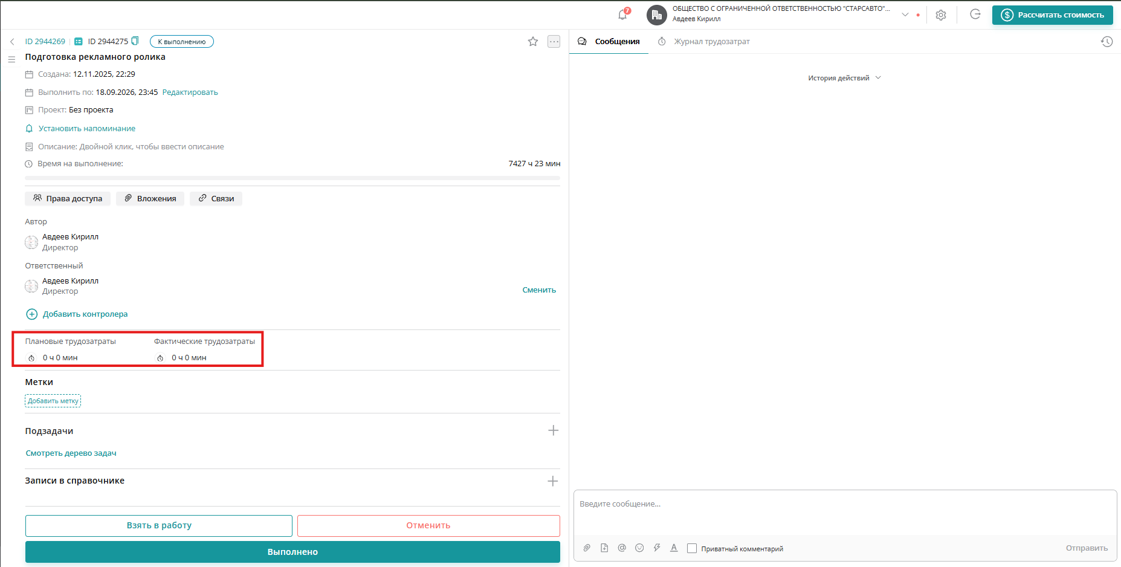
Task: Attach a file with the paperclip icon
Action: tap(587, 548)
